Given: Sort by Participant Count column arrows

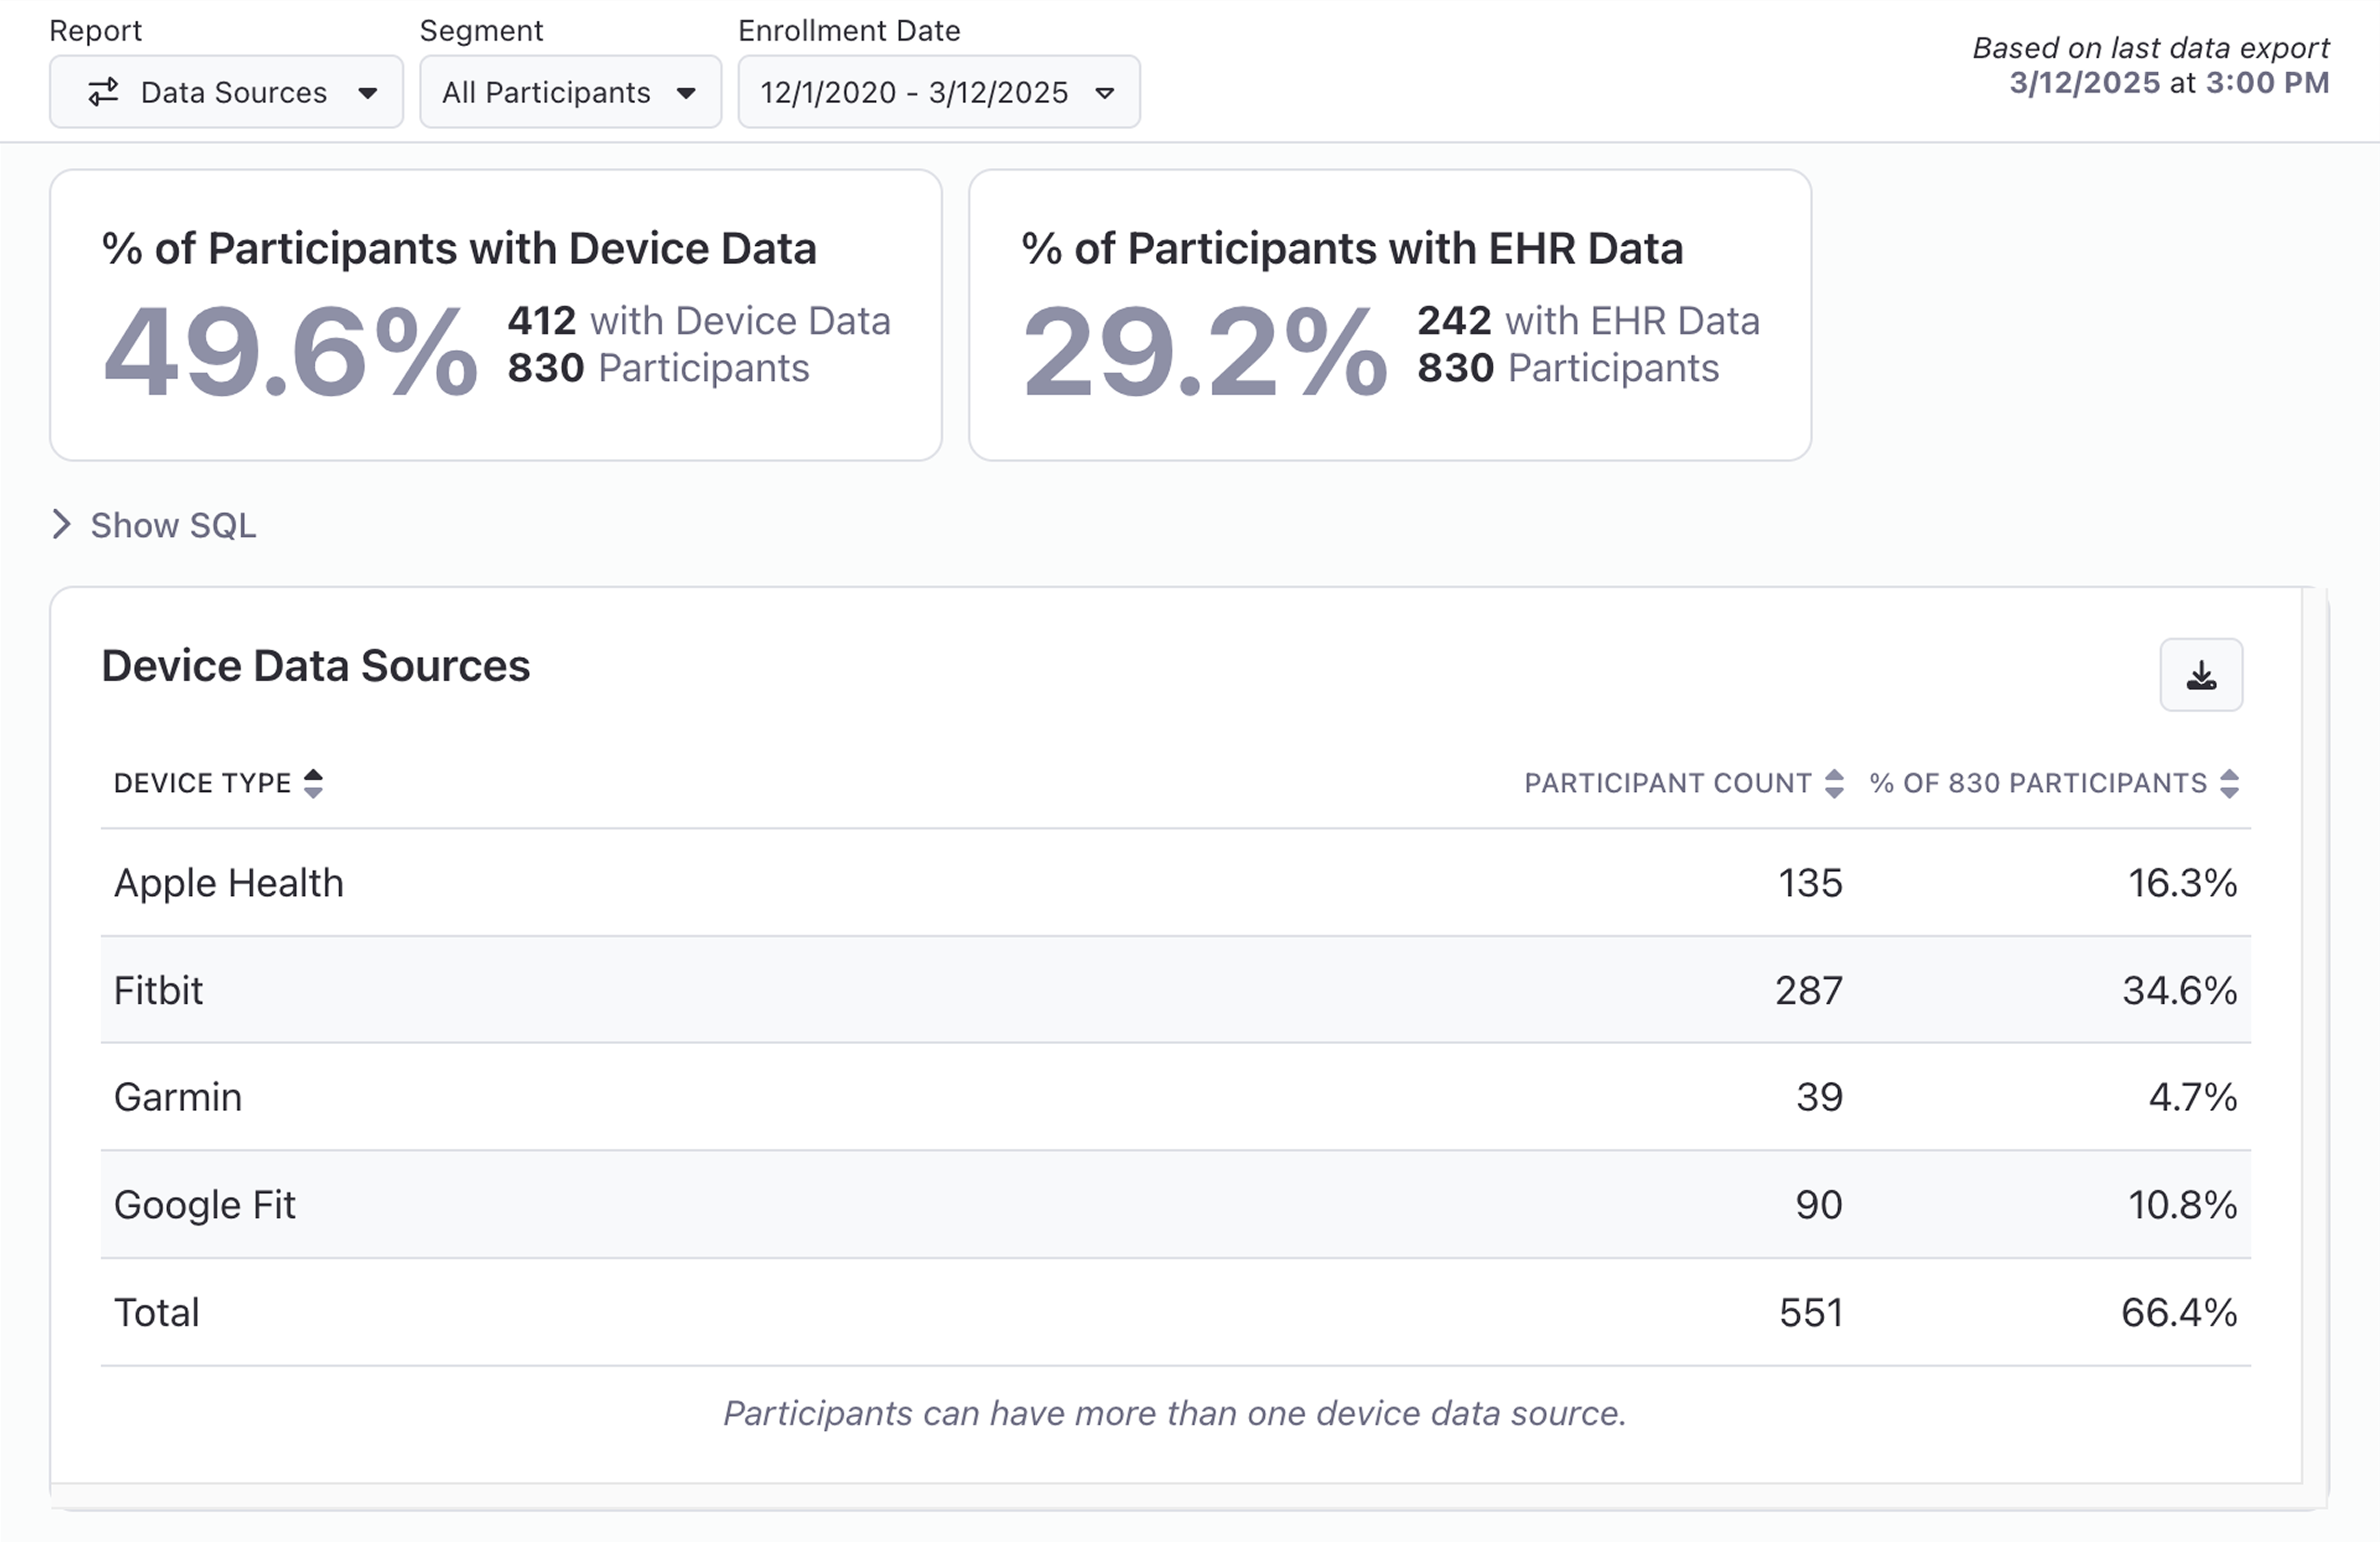Looking at the screenshot, I should pyautogui.click(x=1834, y=783).
